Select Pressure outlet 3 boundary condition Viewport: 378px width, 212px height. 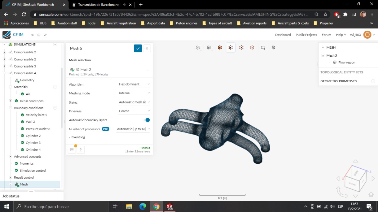pyautogui.click(x=38, y=129)
